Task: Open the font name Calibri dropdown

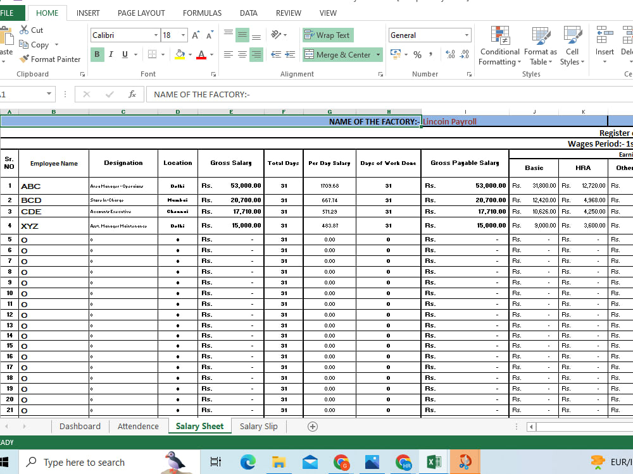Action: pos(156,35)
